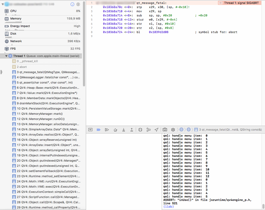Toggle breakpoints with the blue tag icon
The image size is (265, 210).
(99, 130)
